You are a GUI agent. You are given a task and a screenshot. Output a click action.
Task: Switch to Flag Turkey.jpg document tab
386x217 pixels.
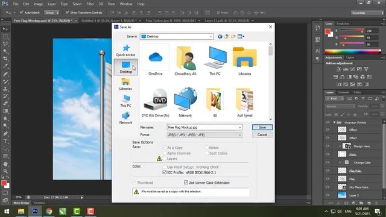pos(171,20)
